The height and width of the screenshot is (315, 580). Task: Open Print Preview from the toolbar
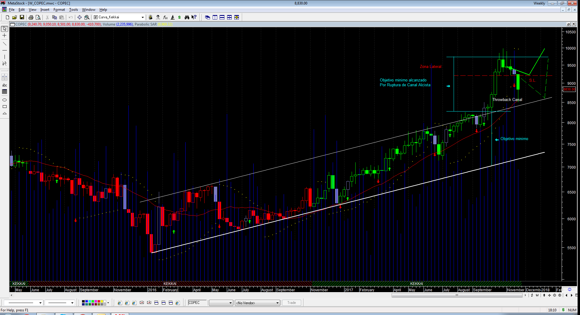pos(38,17)
